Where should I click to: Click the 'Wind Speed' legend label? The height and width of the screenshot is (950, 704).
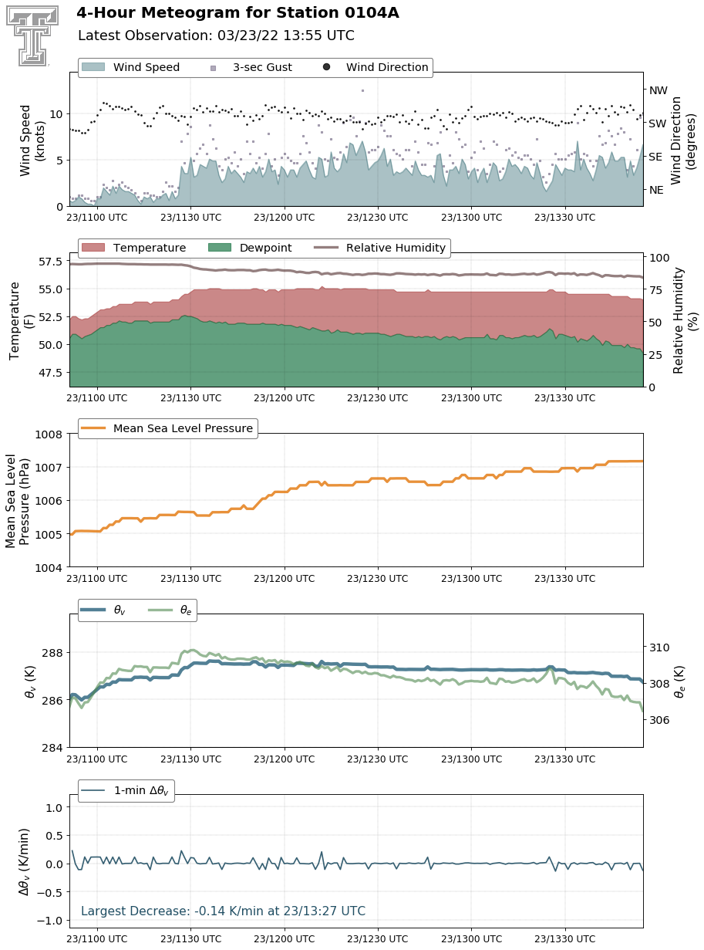click(147, 67)
